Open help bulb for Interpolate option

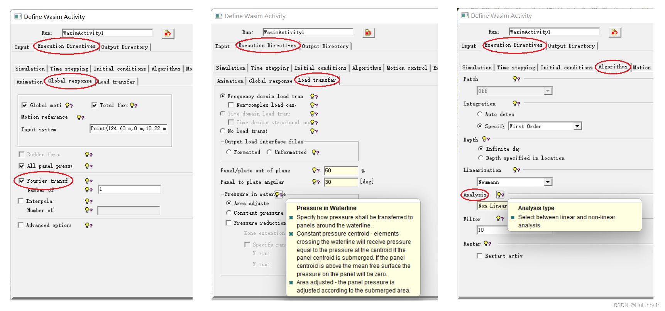[89, 201]
